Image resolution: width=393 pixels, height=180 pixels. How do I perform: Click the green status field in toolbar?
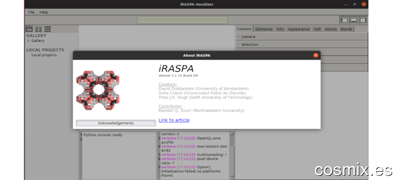pos(182,20)
